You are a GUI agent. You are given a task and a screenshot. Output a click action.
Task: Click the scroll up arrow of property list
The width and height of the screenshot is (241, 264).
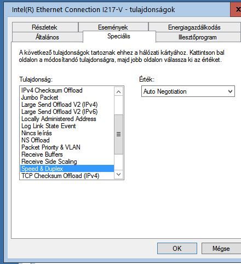[x=118, y=91]
